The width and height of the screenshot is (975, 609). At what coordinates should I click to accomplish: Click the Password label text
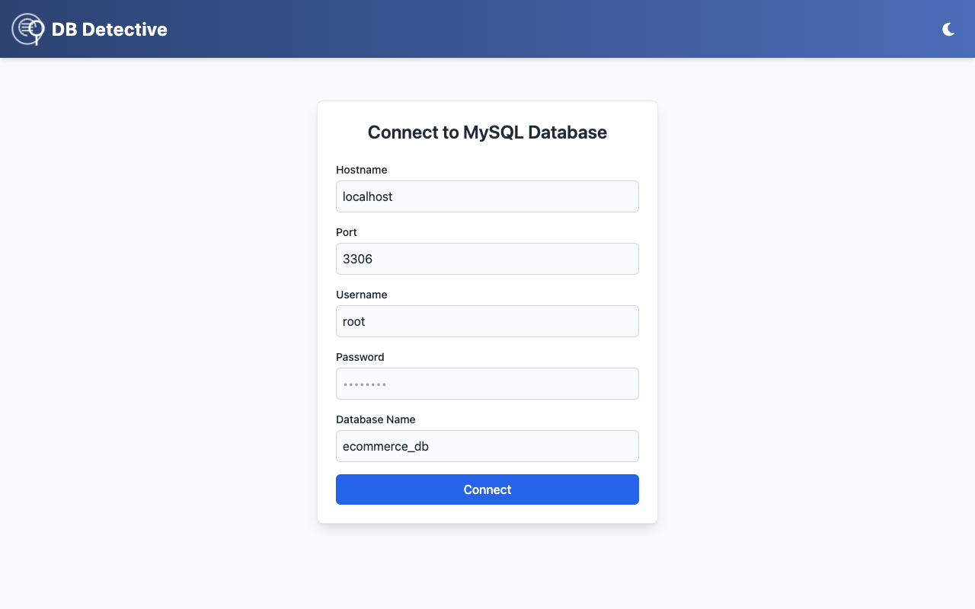[360, 357]
